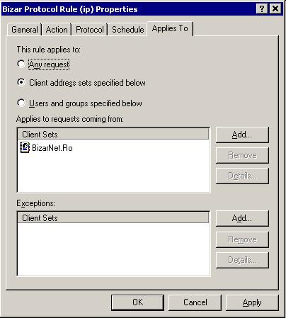286x318 pixels.
Task: Close the properties dialog with X
Action: point(275,9)
